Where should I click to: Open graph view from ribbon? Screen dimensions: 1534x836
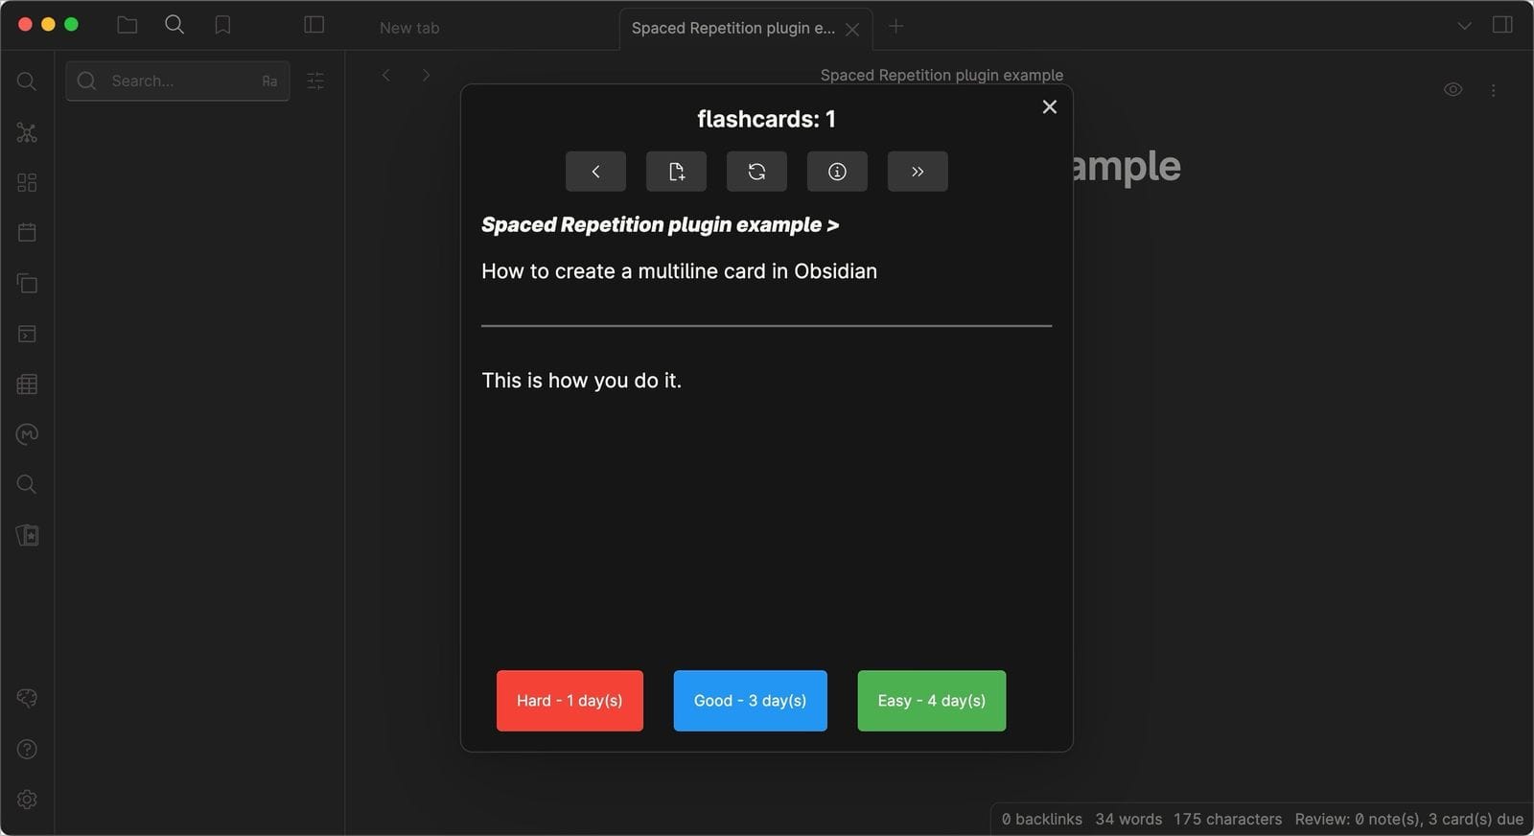pyautogui.click(x=27, y=132)
